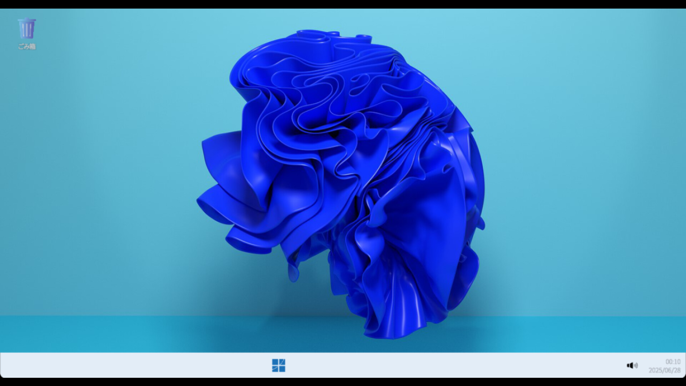The image size is (686, 386).
Task: Click the bottom-right pane of the Start logo
Action: point(282,369)
